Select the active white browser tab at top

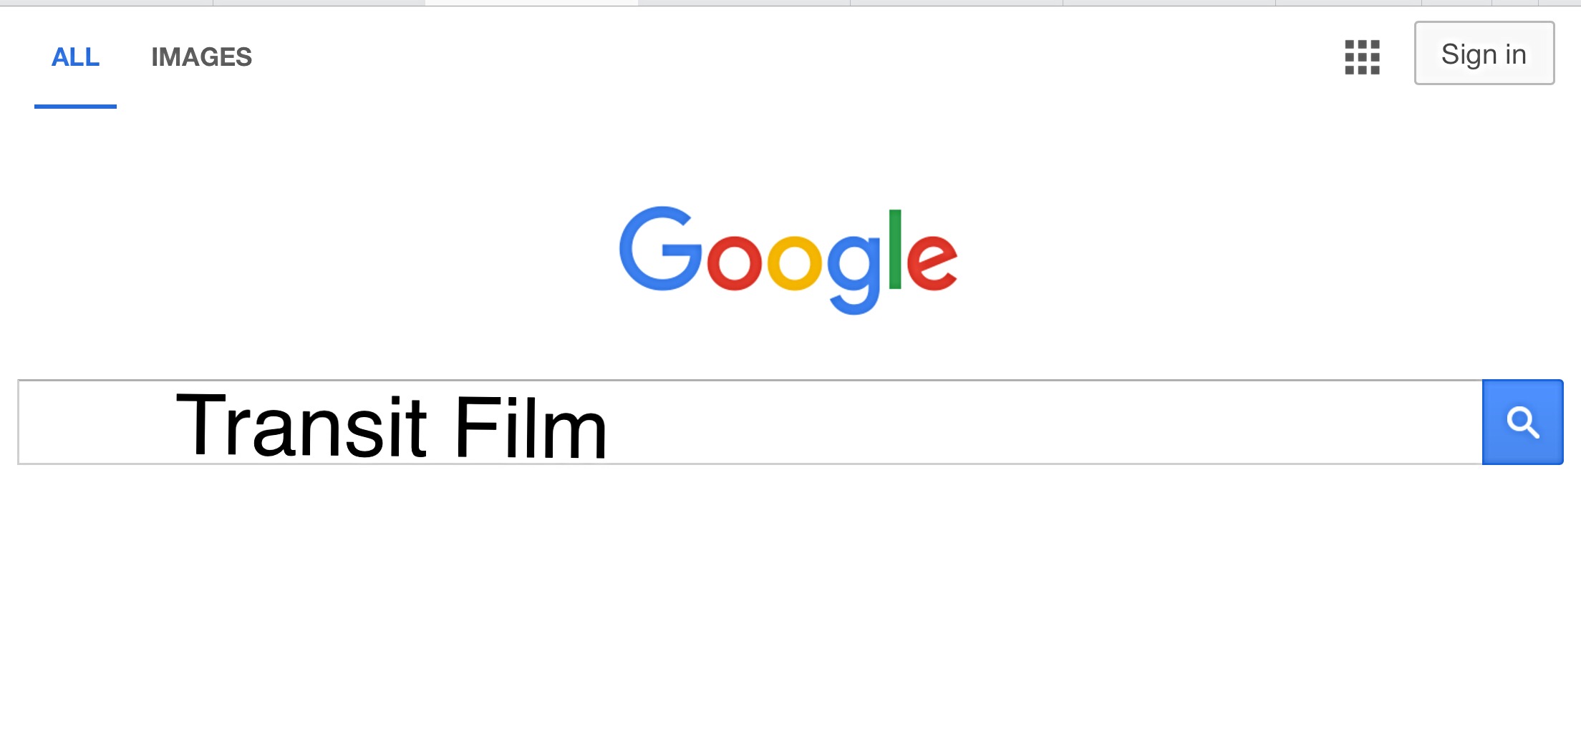click(532, 3)
